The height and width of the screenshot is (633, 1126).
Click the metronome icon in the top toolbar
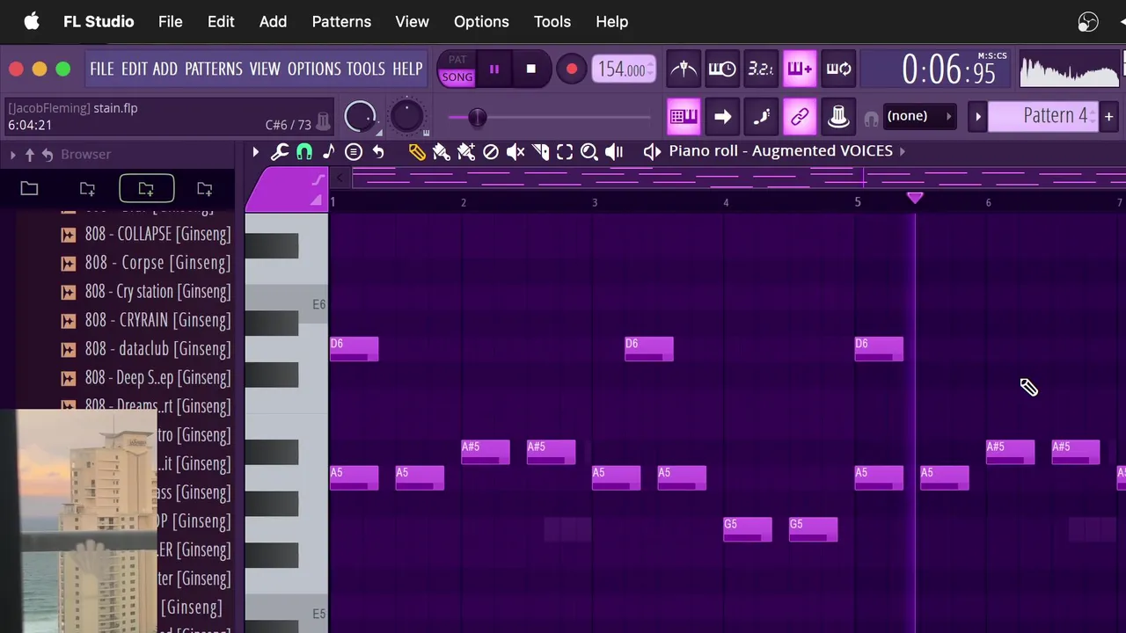click(x=684, y=69)
